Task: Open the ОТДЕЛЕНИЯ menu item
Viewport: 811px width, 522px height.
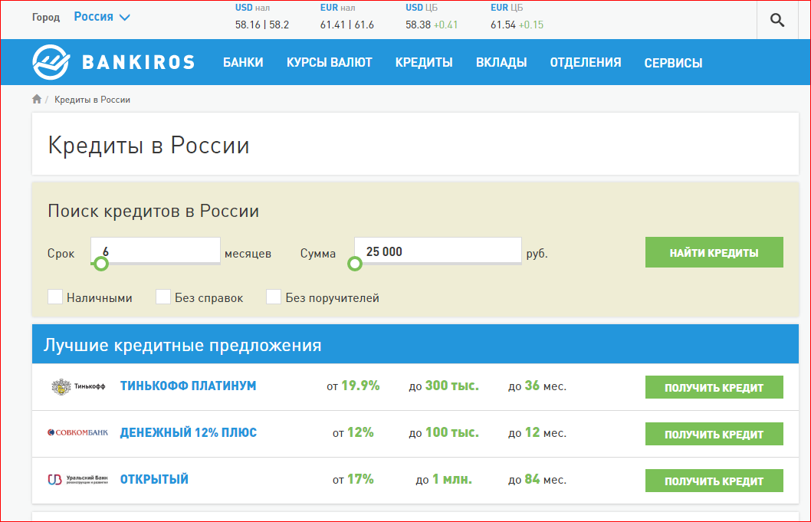Action: pyautogui.click(x=586, y=63)
